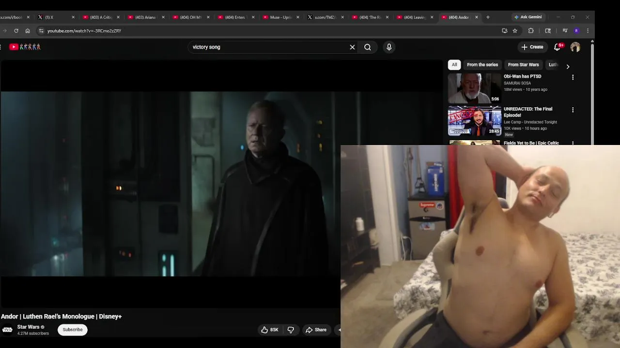
Task: Open YouTube notifications bell
Action: (x=558, y=47)
